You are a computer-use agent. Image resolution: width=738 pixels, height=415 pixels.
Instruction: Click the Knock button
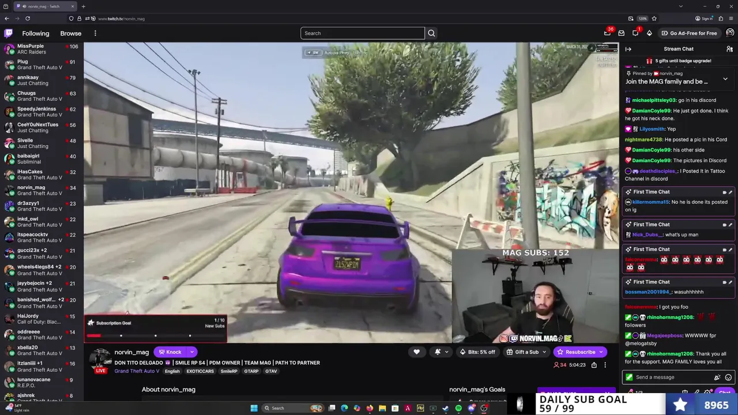click(x=170, y=352)
